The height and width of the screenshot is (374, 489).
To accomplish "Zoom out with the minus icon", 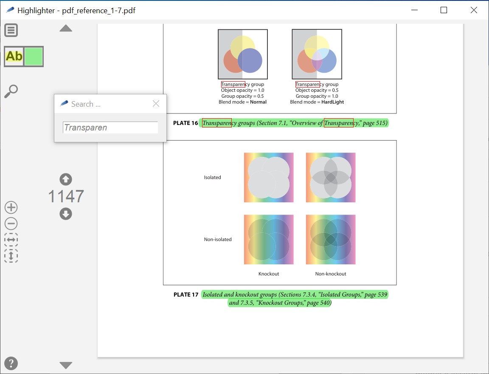I will [x=11, y=224].
